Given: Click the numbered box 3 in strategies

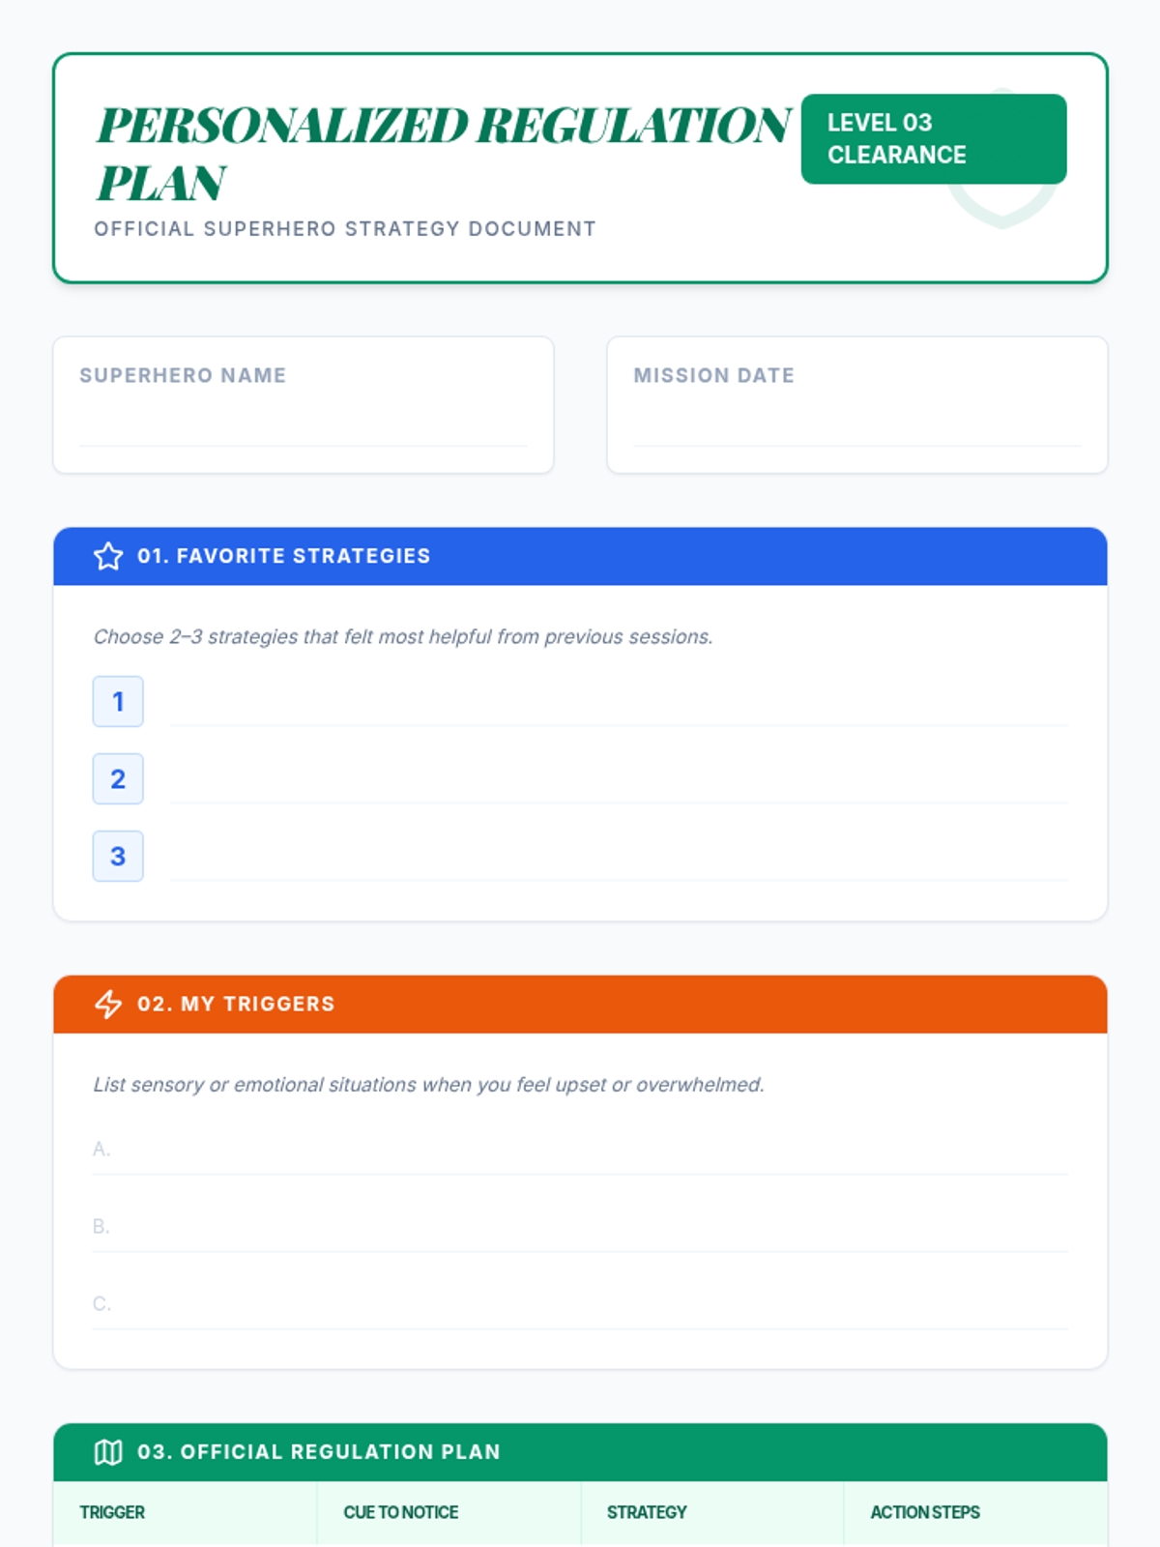Looking at the screenshot, I should [x=118, y=856].
